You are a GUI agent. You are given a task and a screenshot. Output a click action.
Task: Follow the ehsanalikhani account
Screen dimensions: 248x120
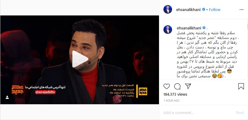tap(215, 10)
